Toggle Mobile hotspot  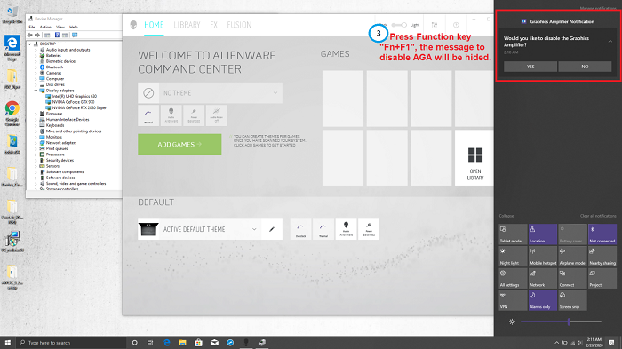pyautogui.click(x=543, y=256)
